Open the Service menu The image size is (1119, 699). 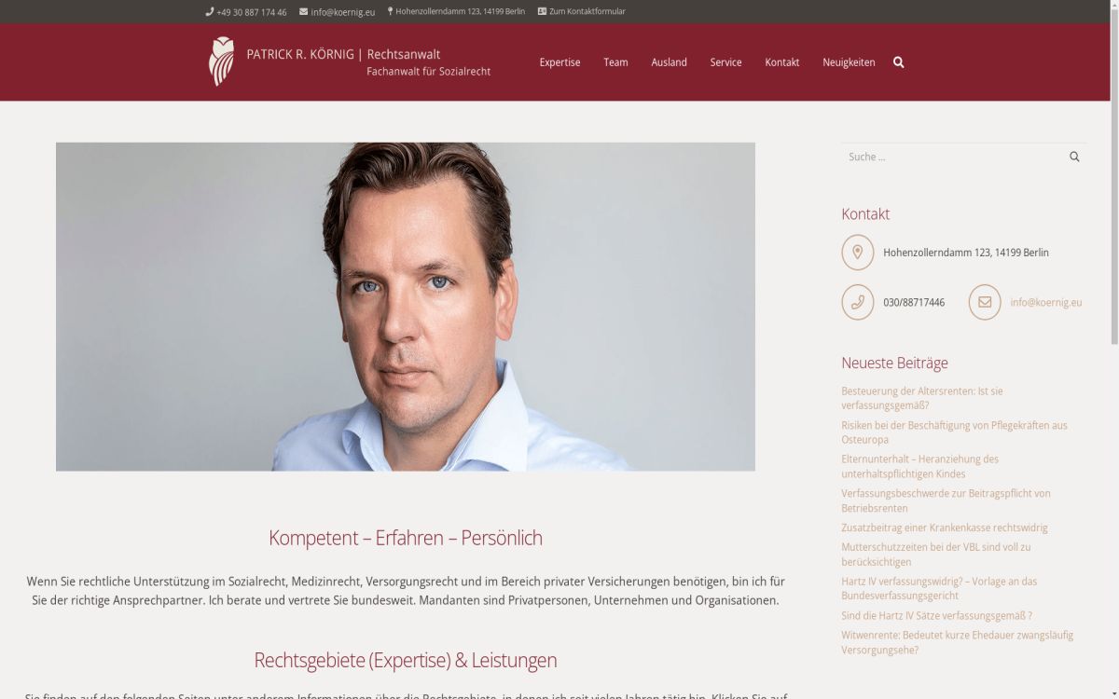pos(725,62)
